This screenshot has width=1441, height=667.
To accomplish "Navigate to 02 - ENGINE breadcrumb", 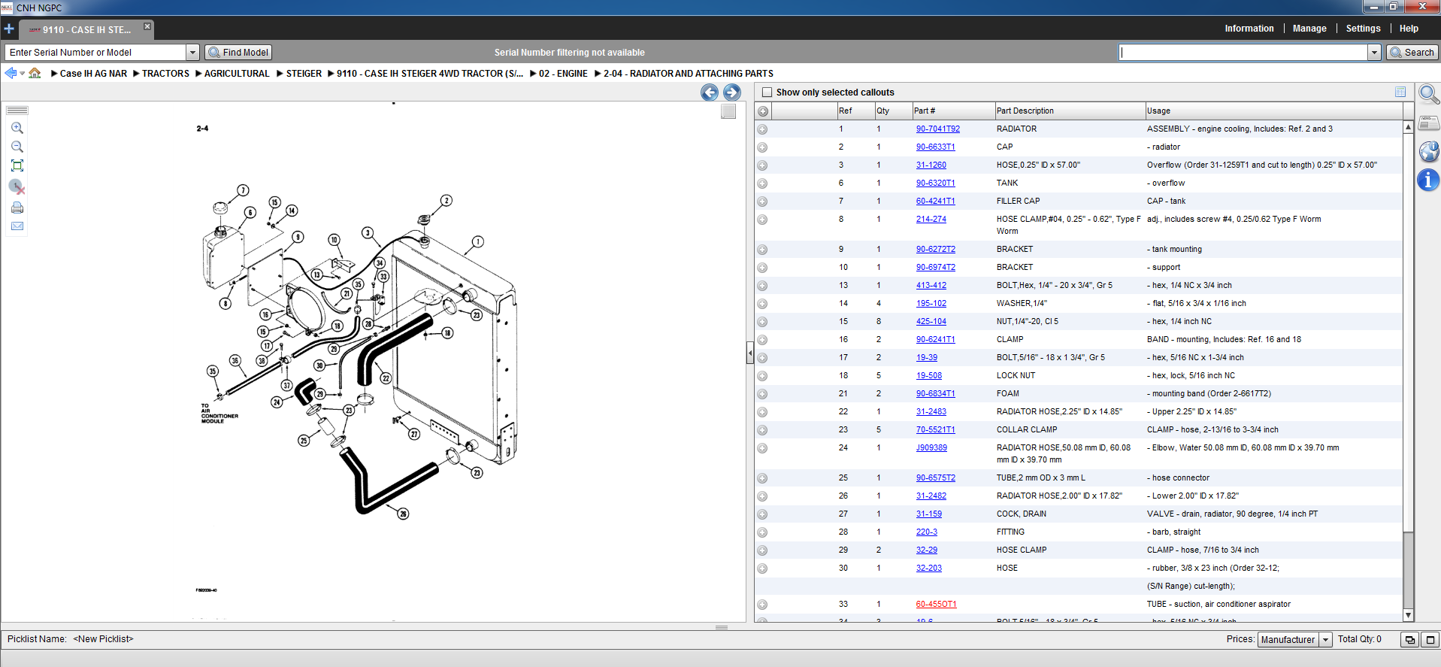I will click(563, 74).
